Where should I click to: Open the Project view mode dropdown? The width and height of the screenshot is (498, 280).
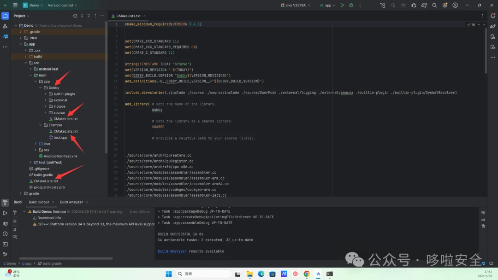coord(21,16)
